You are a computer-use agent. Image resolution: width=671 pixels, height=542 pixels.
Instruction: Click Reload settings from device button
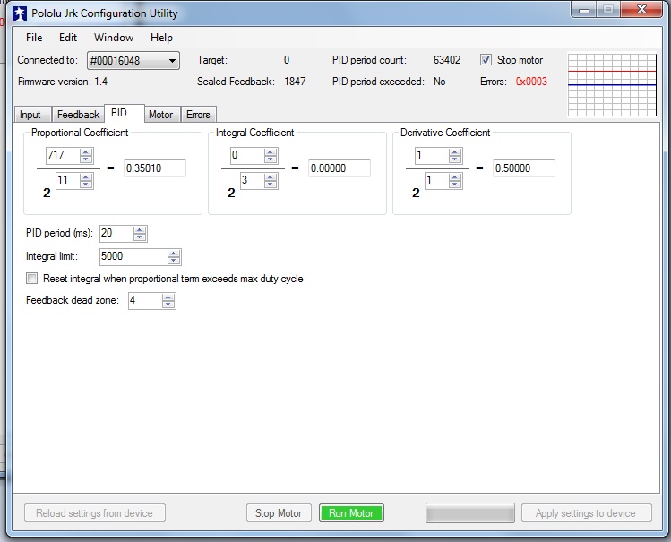click(95, 513)
